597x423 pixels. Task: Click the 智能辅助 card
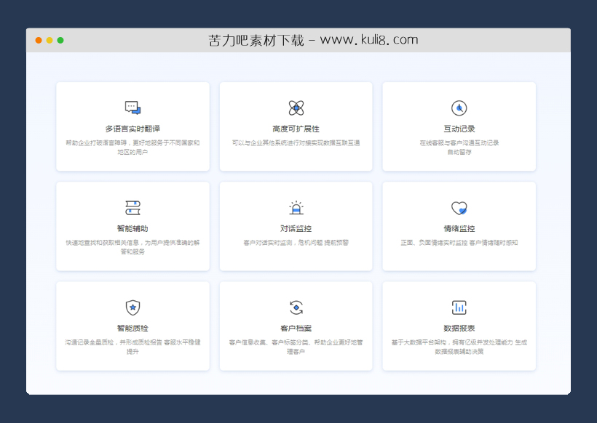click(133, 226)
